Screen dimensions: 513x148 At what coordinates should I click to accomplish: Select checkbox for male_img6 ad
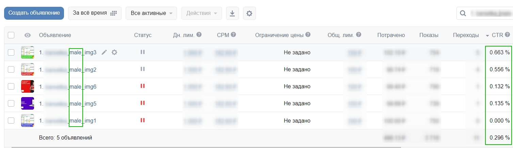pyautogui.click(x=11, y=86)
